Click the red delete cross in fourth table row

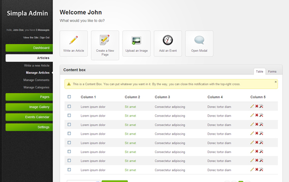tap(257, 133)
